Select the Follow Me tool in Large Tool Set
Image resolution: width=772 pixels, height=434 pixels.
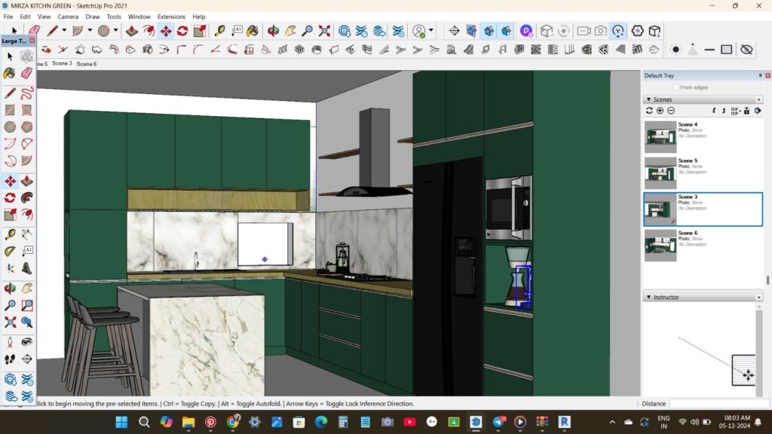click(27, 198)
